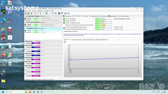Open the Съобщения menu
This screenshot has width=168, height=94.
point(40,11)
